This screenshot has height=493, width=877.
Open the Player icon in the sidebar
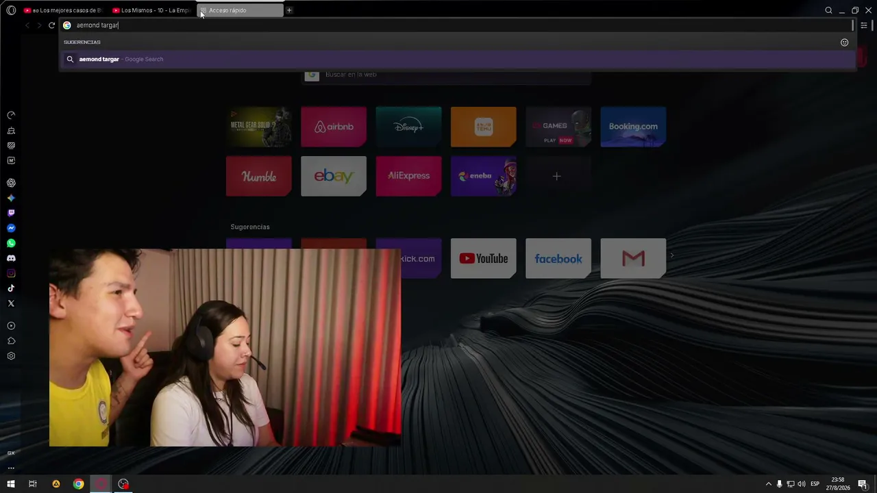coord(11,326)
